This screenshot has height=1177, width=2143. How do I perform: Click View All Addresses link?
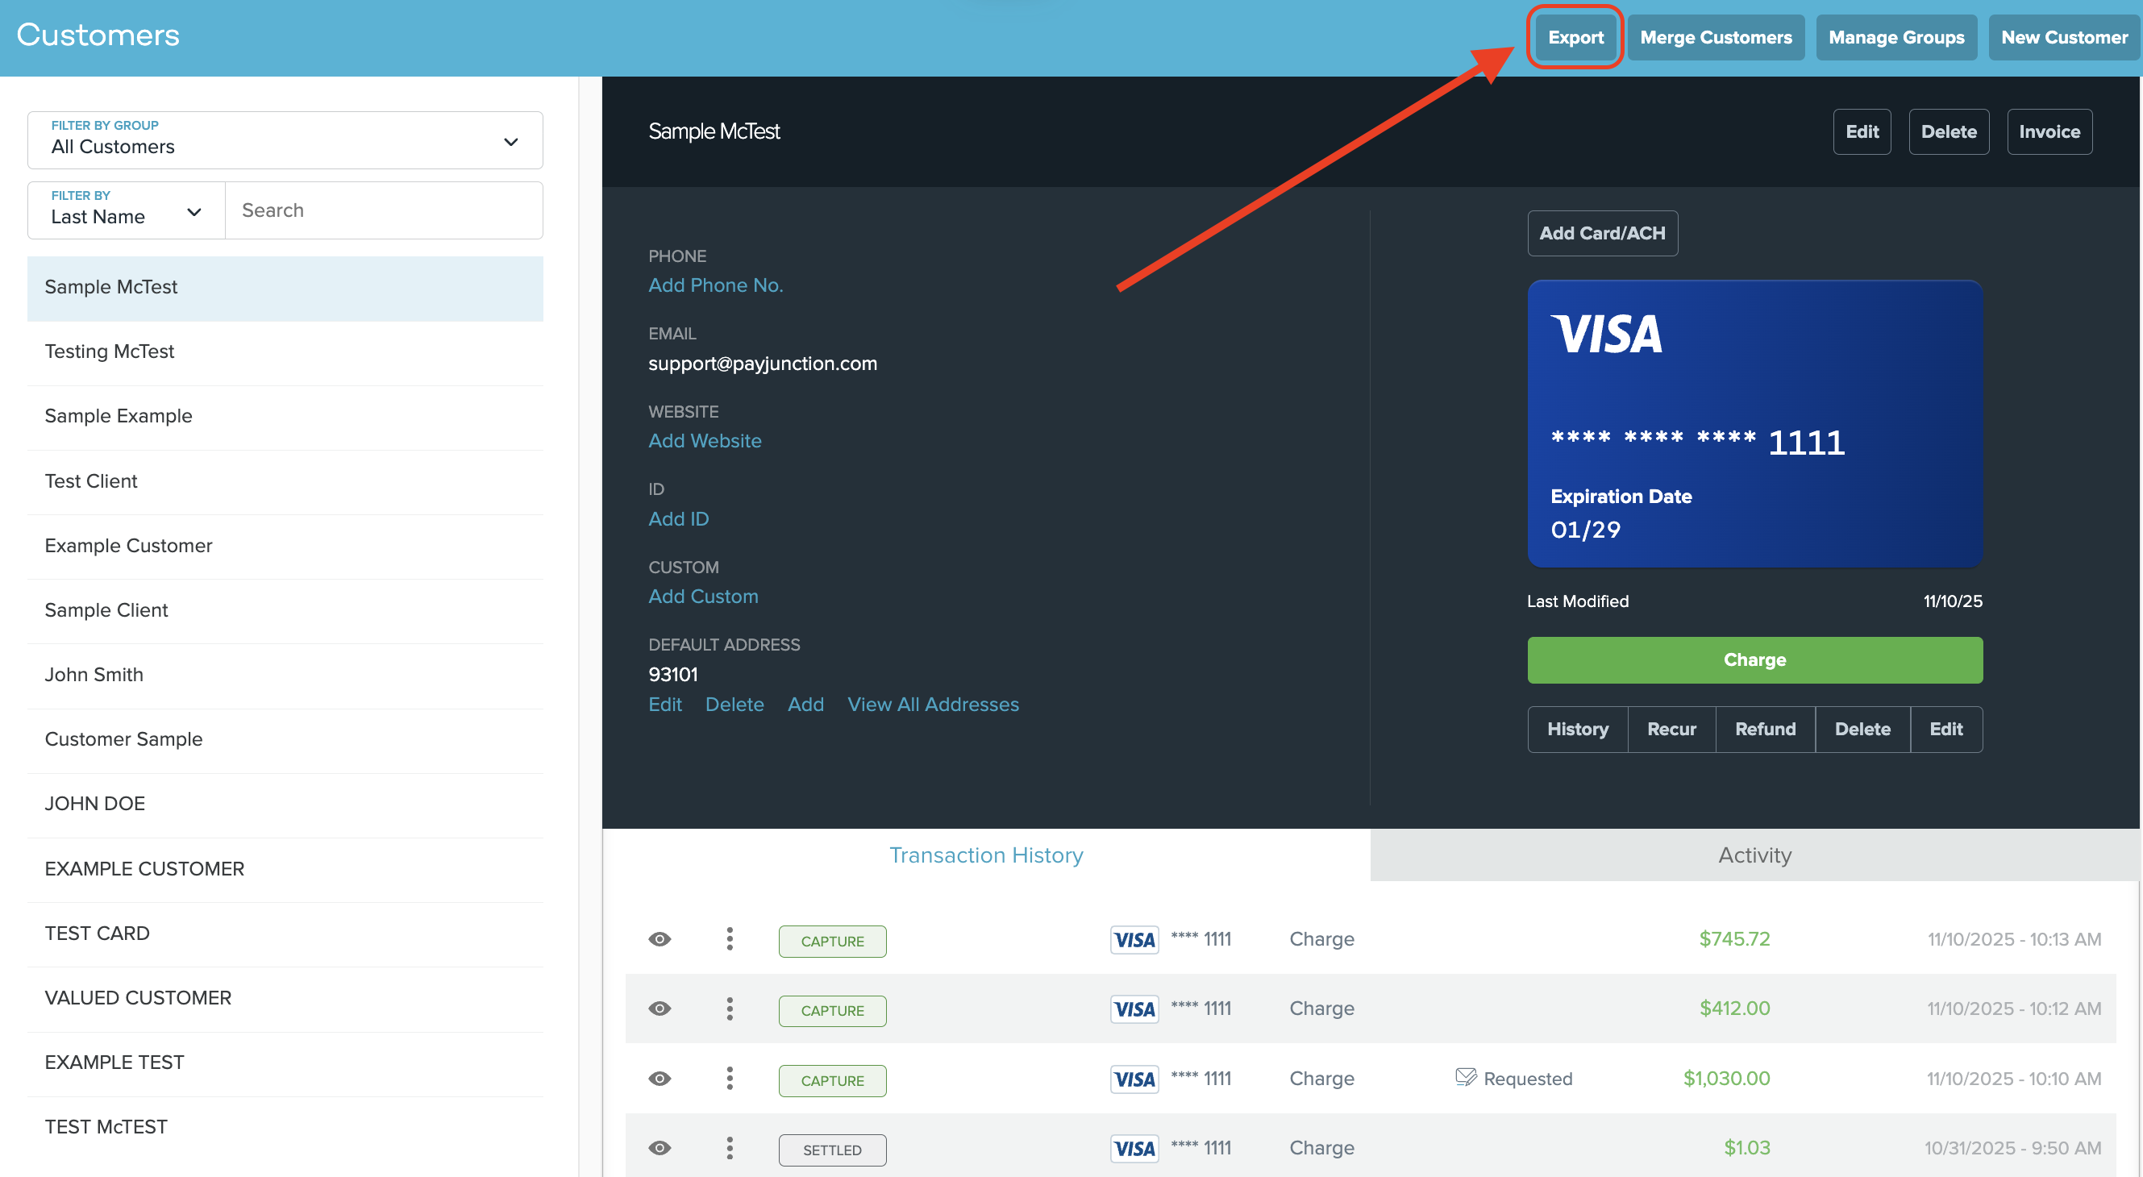933,705
